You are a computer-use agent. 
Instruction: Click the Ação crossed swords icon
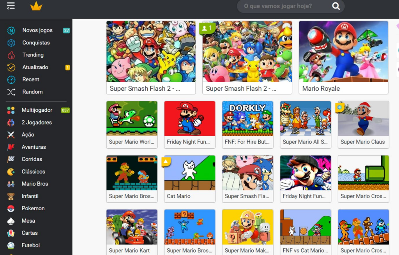[x=11, y=135]
